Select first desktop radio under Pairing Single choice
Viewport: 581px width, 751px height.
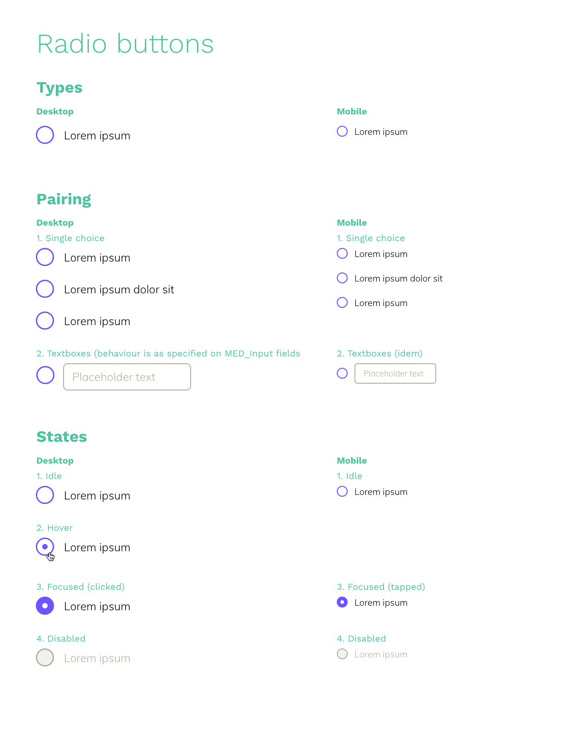click(45, 257)
